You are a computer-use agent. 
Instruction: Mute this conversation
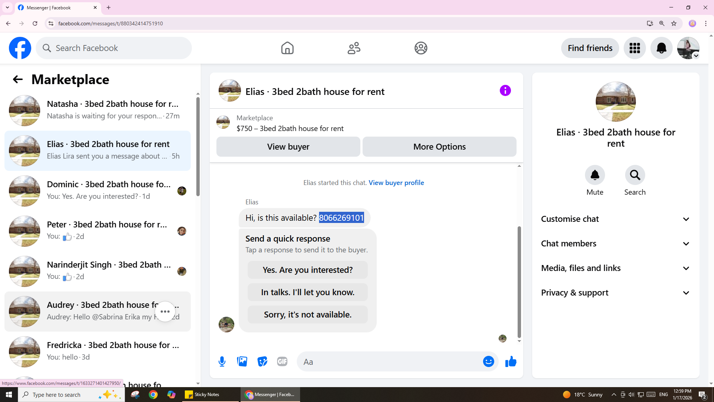tap(595, 175)
